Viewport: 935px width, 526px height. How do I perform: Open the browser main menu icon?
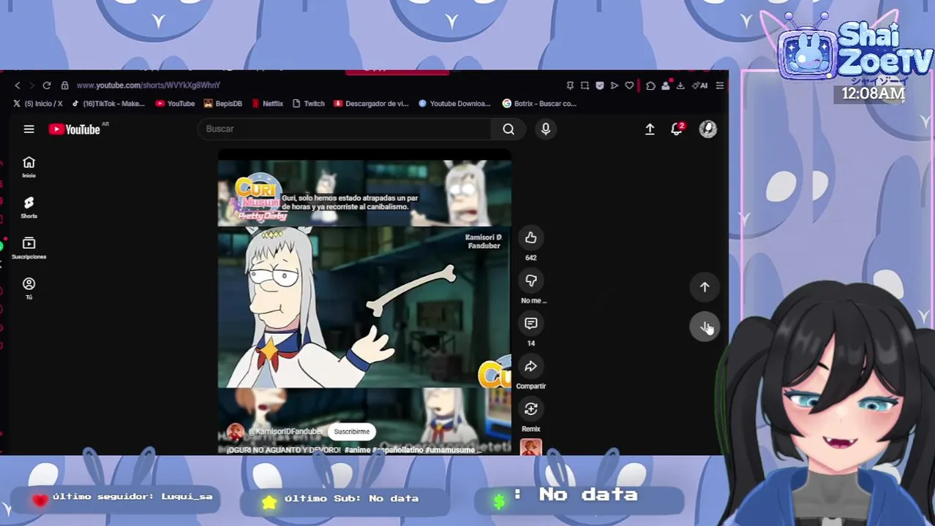(720, 85)
